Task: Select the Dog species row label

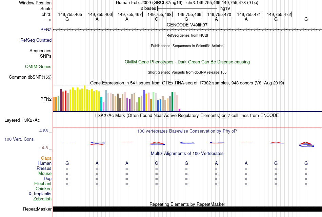Action: click(47, 179)
